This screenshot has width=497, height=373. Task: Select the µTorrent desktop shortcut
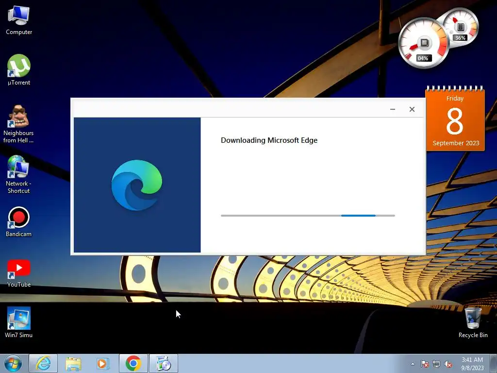(x=19, y=70)
